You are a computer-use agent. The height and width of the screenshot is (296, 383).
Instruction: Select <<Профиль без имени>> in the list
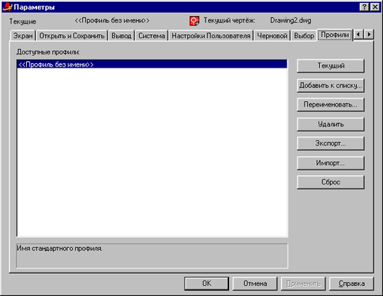tap(152, 64)
